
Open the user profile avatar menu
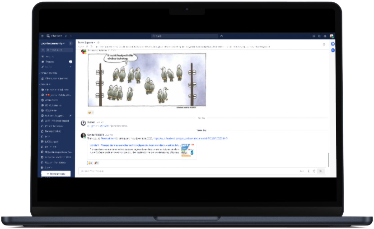(x=332, y=36)
